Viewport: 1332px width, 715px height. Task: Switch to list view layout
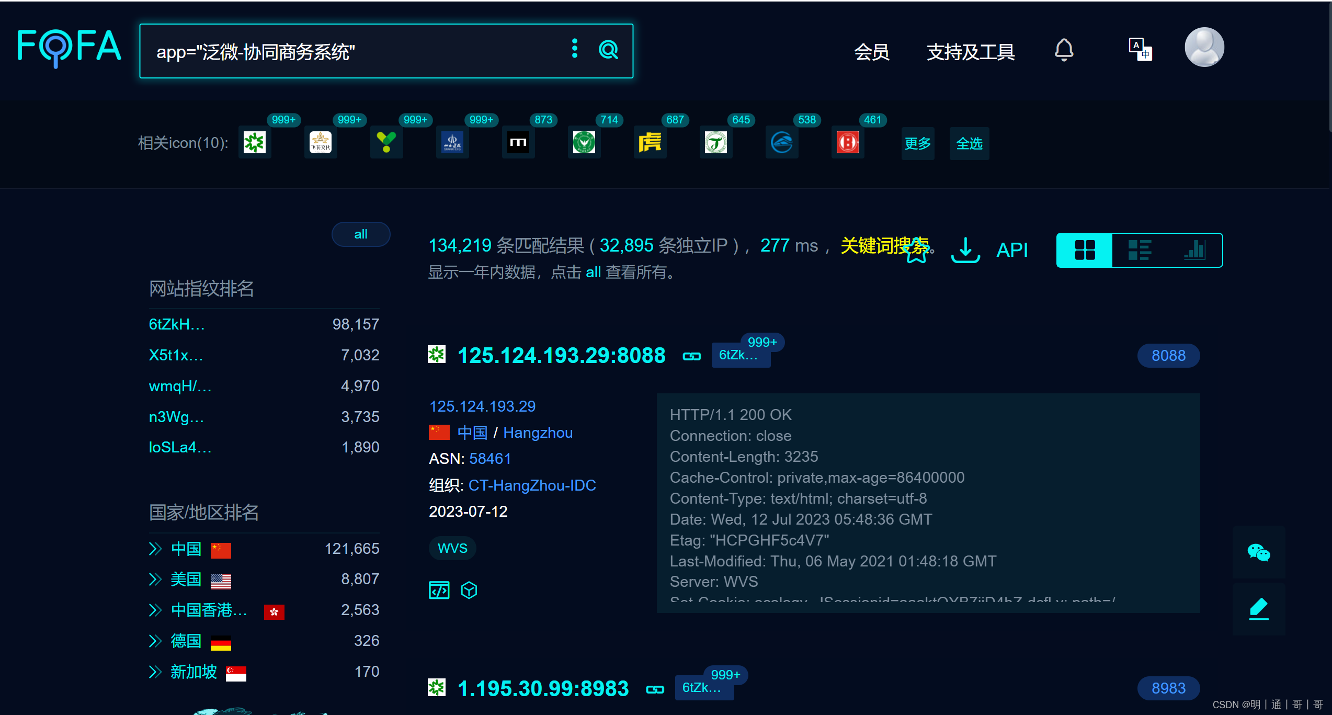(1140, 250)
